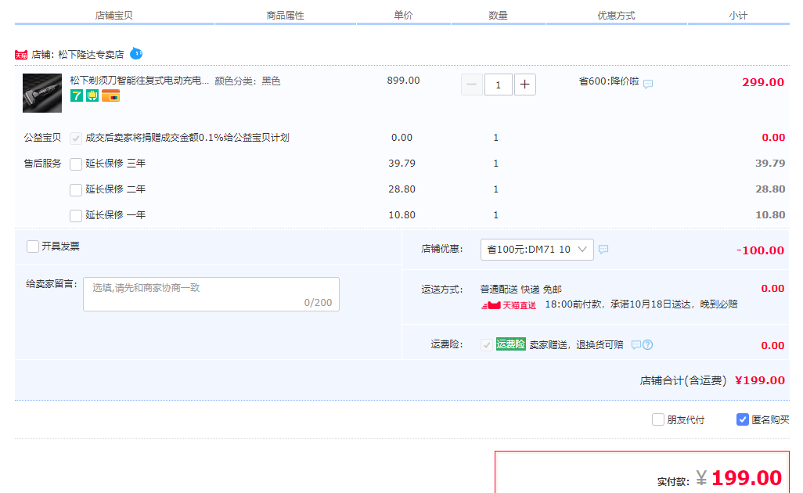Open the note bubble beside the store discount dropdown
803x493 pixels.
[x=603, y=250]
